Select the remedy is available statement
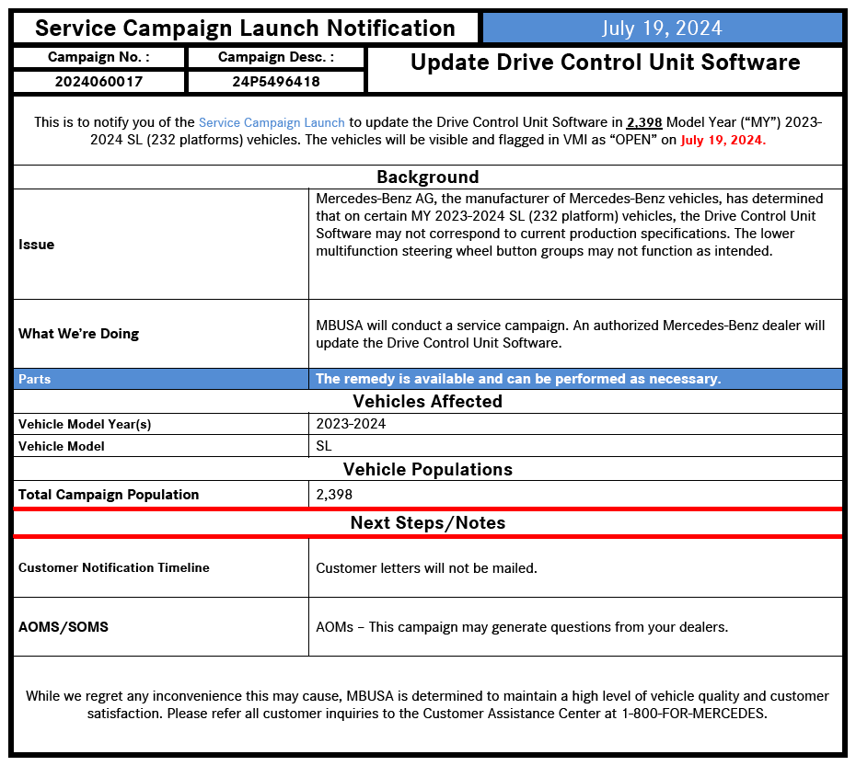856x766 pixels. pyautogui.click(x=518, y=379)
